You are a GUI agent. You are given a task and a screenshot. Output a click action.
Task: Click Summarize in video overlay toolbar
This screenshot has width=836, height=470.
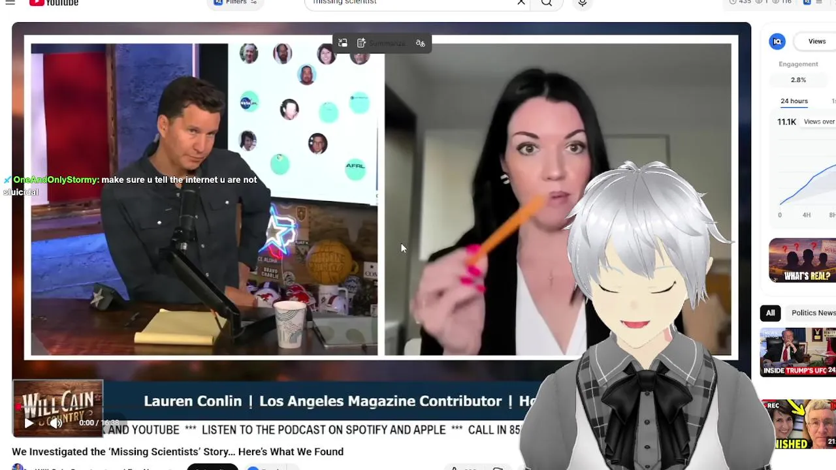pos(381,43)
